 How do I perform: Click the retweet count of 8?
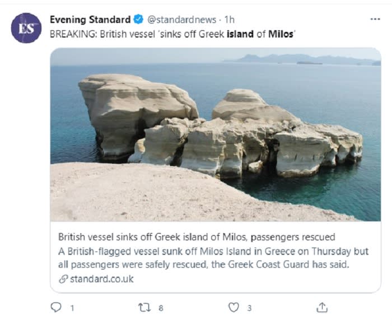[x=161, y=308]
